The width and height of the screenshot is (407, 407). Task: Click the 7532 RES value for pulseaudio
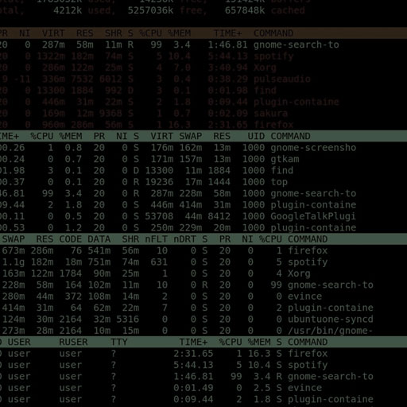82,79
